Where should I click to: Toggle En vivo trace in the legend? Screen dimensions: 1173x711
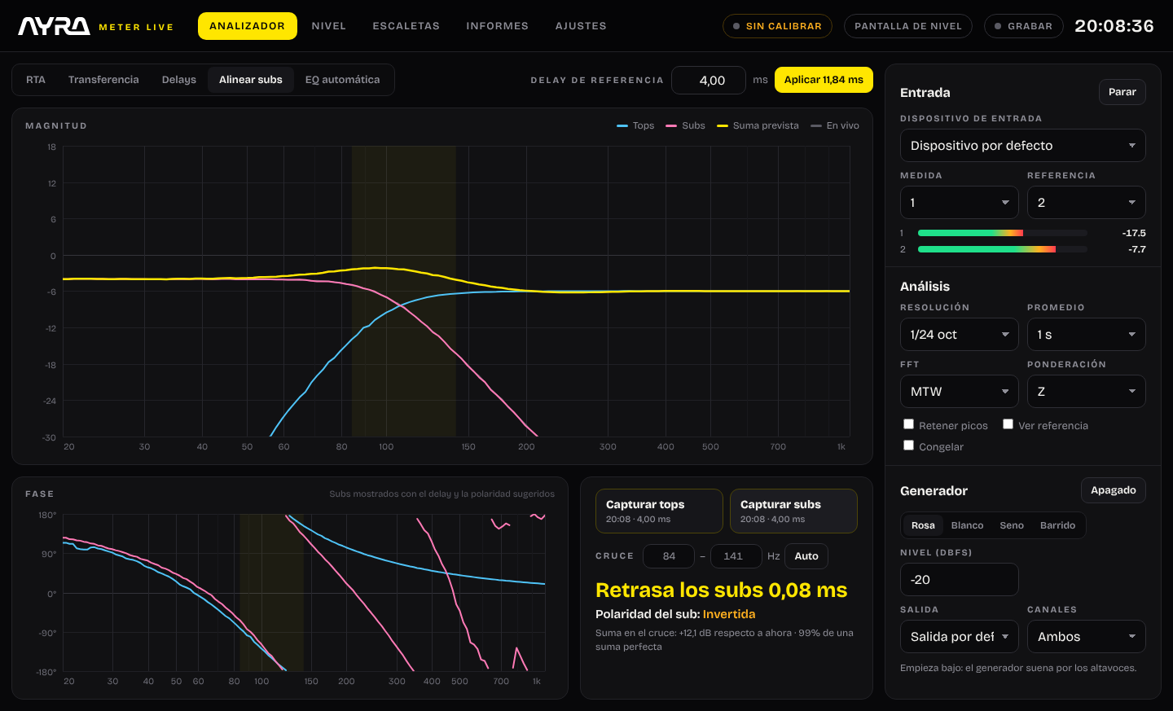[835, 125]
